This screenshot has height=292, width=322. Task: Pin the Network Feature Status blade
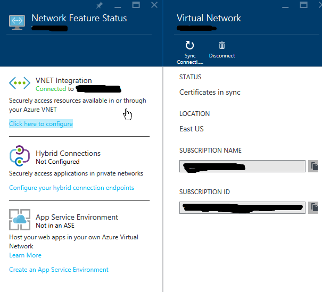pyautogui.click(x=100, y=5)
